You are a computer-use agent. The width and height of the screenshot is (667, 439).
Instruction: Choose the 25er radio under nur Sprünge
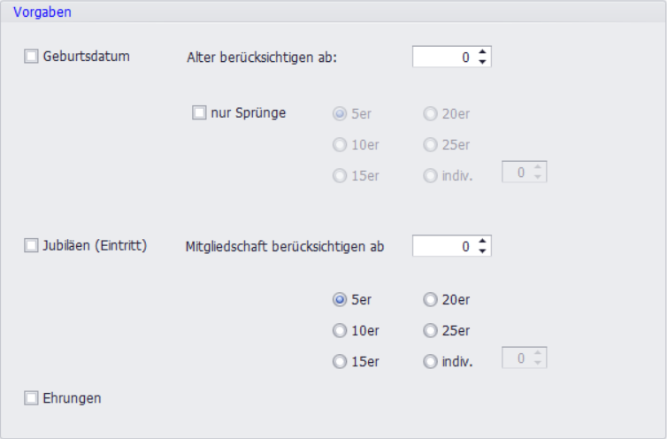click(430, 145)
